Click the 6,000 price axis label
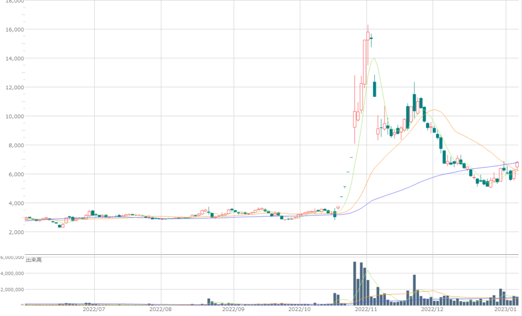The height and width of the screenshot is (316, 522). (16, 174)
